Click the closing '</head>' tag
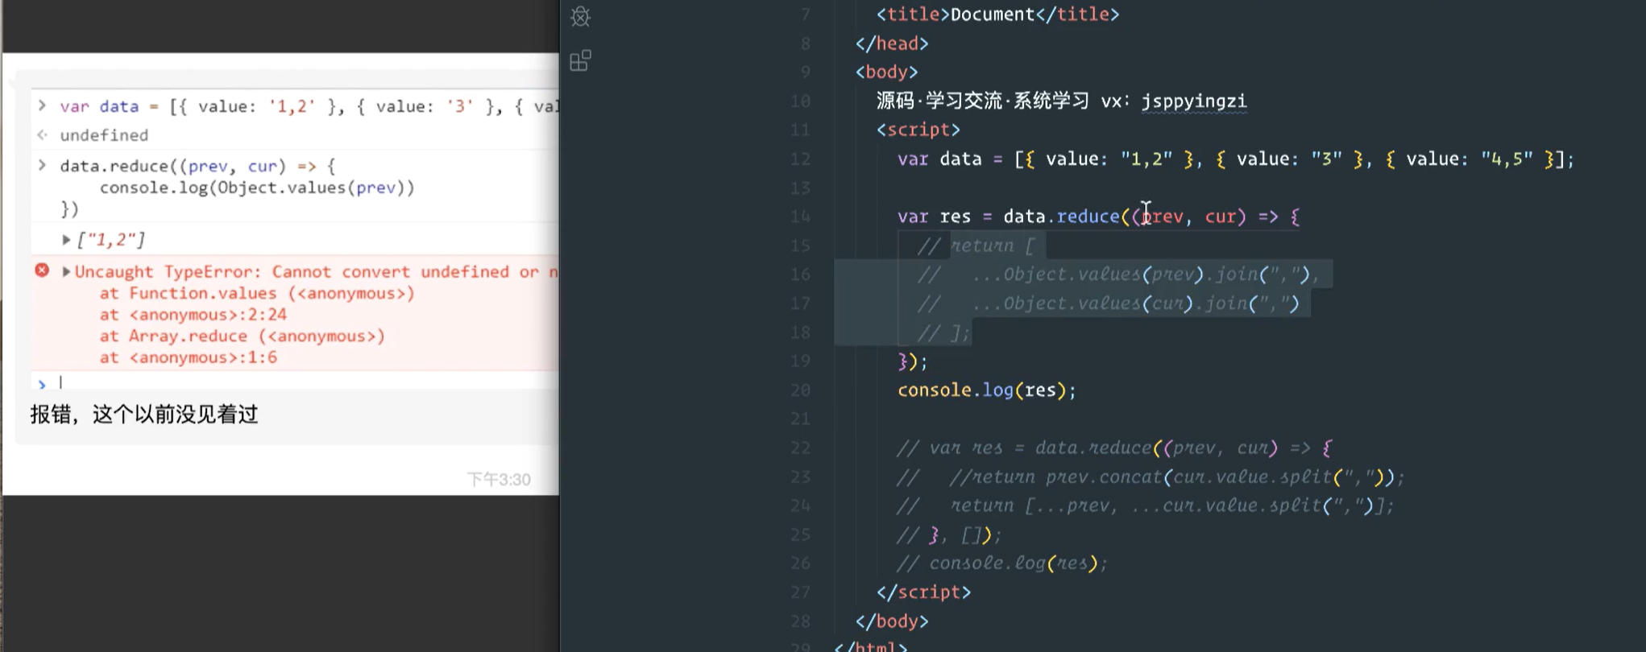Image resolution: width=1646 pixels, height=652 pixels. 892,43
